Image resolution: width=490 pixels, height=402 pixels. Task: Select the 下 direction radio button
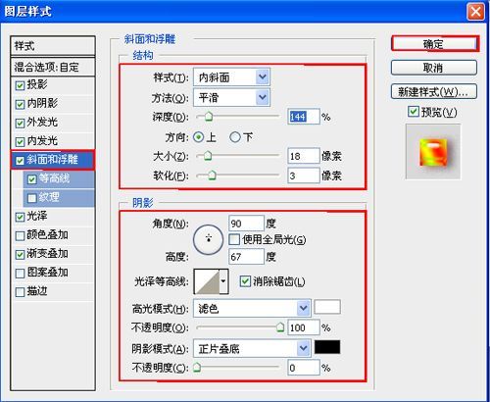pos(235,137)
